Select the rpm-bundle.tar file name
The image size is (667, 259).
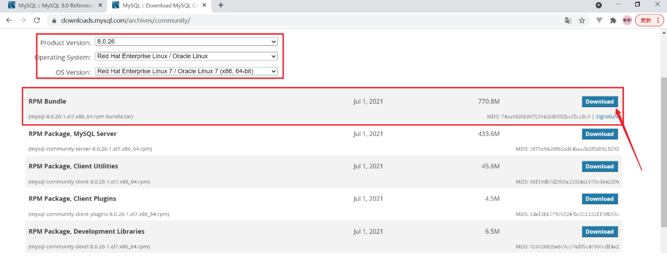click(x=81, y=117)
